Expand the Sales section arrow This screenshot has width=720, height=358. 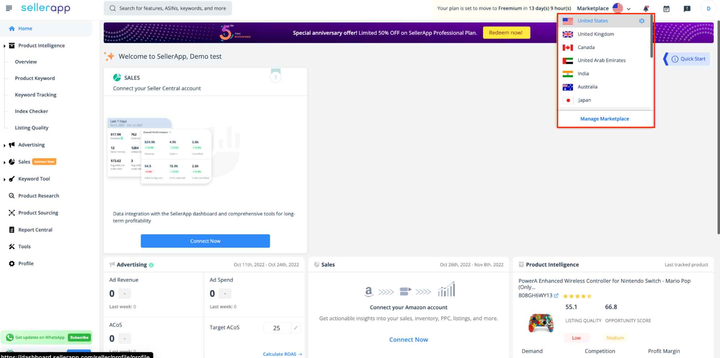pos(4,162)
